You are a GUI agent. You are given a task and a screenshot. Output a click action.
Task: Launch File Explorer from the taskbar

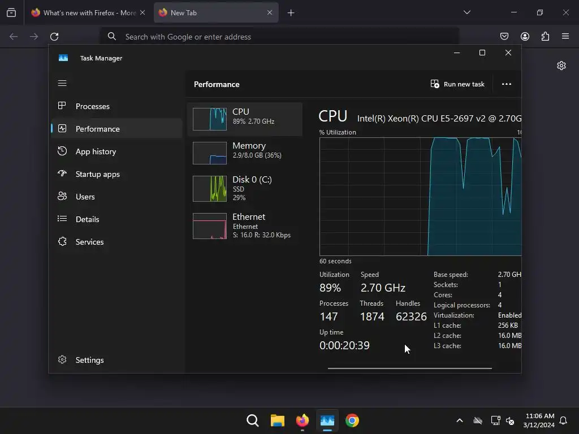coord(277,420)
